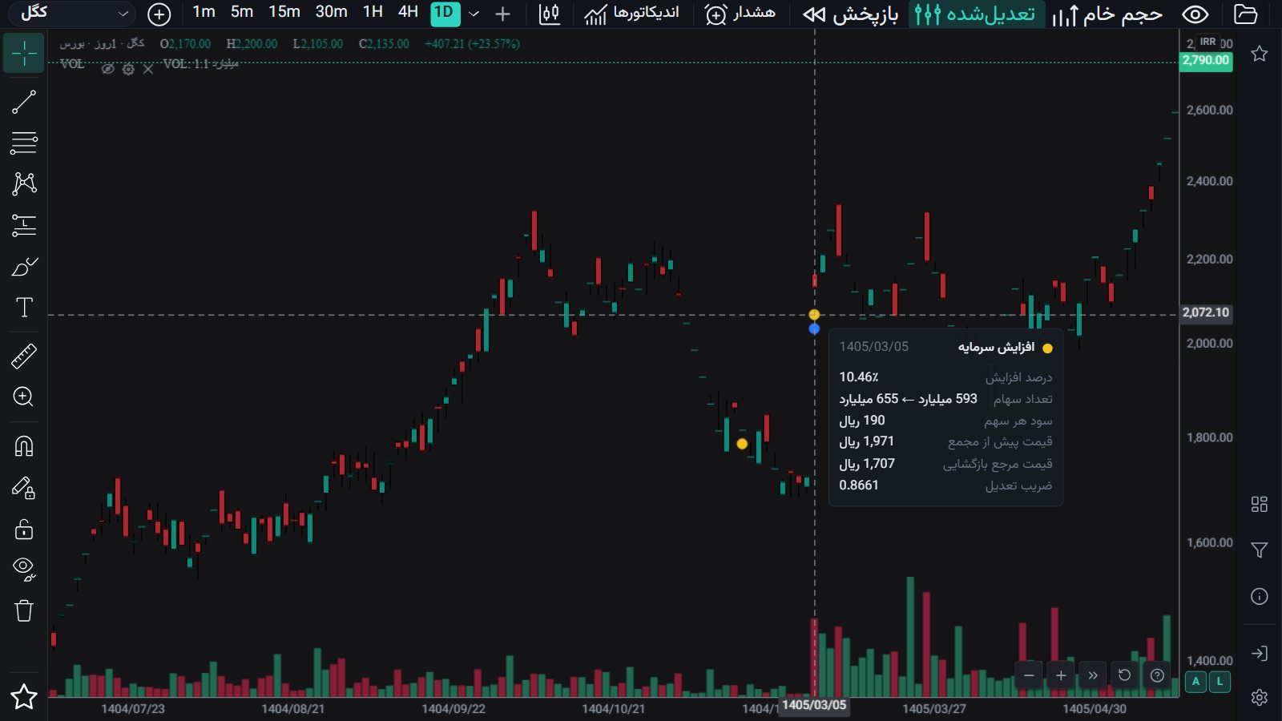Select the pattern drawing tool
1282x721 pixels.
click(x=24, y=183)
